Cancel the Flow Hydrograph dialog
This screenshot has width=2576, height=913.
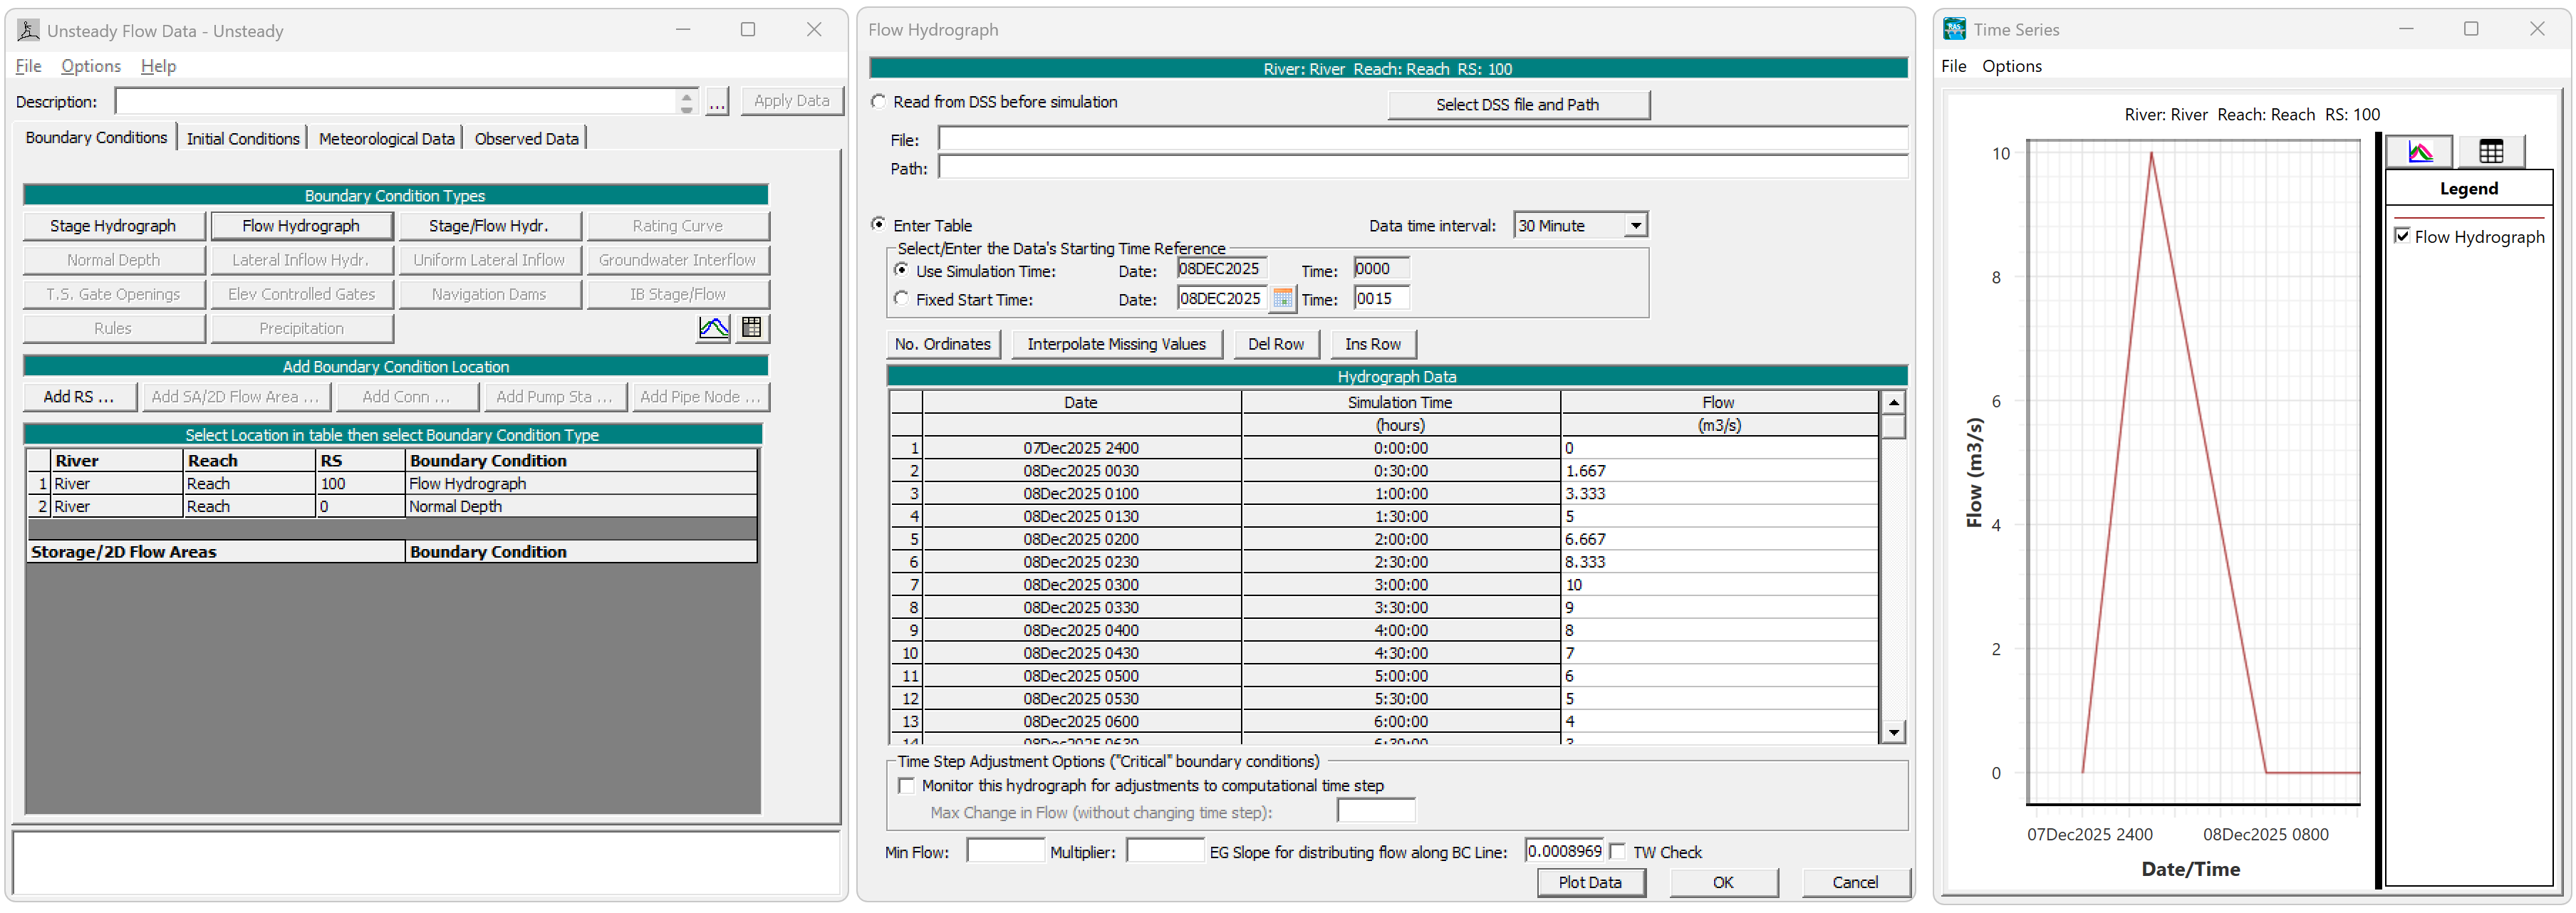click(1854, 882)
